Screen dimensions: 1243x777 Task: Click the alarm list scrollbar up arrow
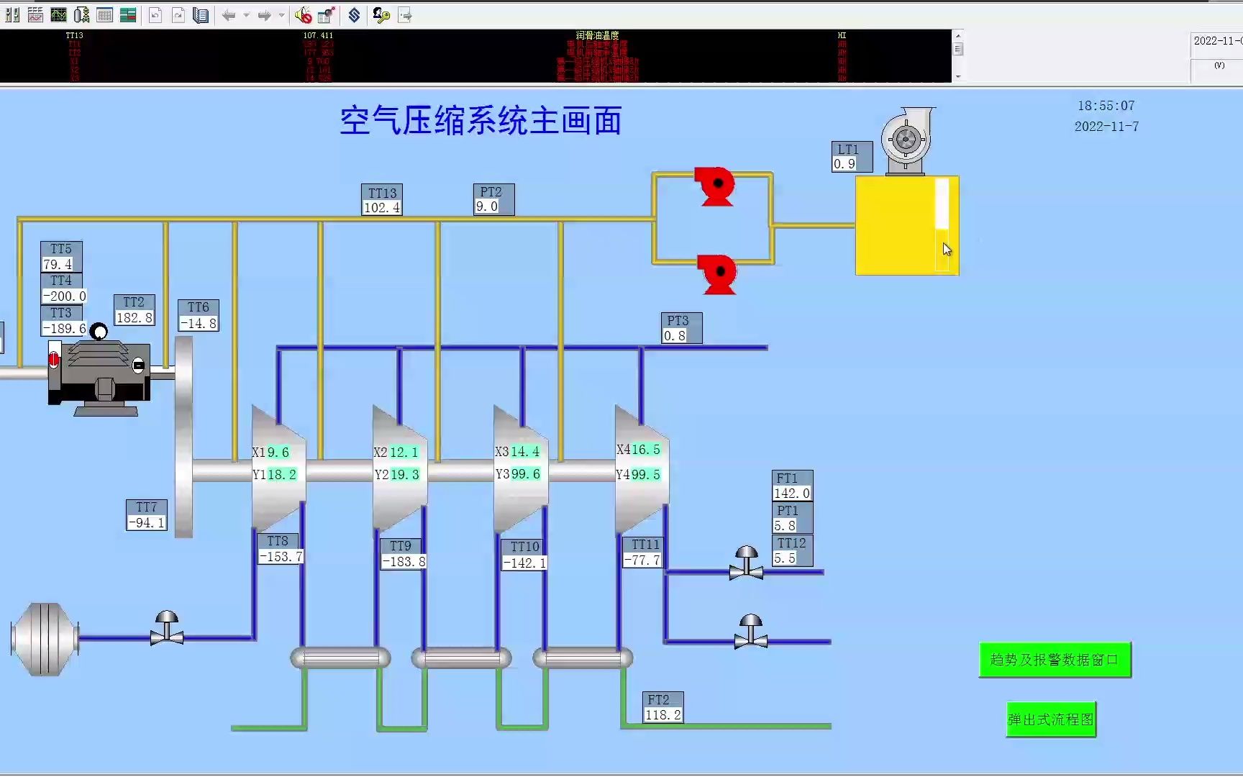click(x=957, y=35)
